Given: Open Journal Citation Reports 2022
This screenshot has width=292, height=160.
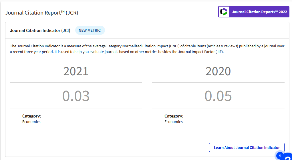Looking at the screenshot, I should [x=254, y=12].
